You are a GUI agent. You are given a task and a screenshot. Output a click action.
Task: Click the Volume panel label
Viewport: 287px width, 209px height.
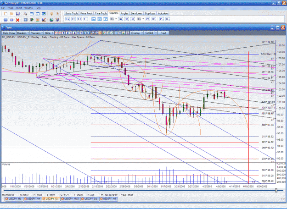pos(6,165)
